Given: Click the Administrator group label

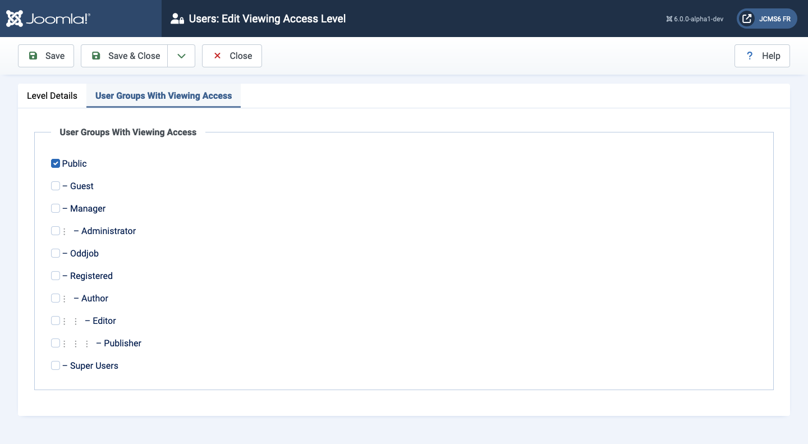Looking at the screenshot, I should (105, 231).
